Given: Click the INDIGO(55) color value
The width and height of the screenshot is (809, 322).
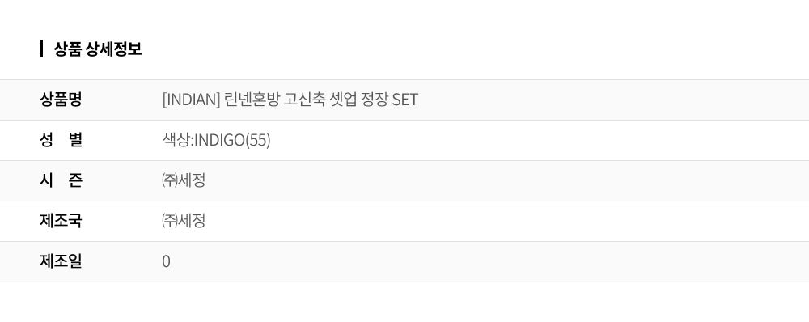Looking at the screenshot, I should [232, 140].
